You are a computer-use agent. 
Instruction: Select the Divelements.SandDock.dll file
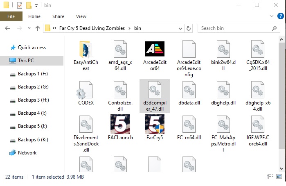(86, 134)
